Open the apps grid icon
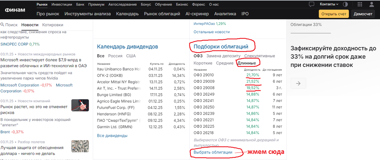This screenshot has height=160, width=380. (x=360, y=4)
